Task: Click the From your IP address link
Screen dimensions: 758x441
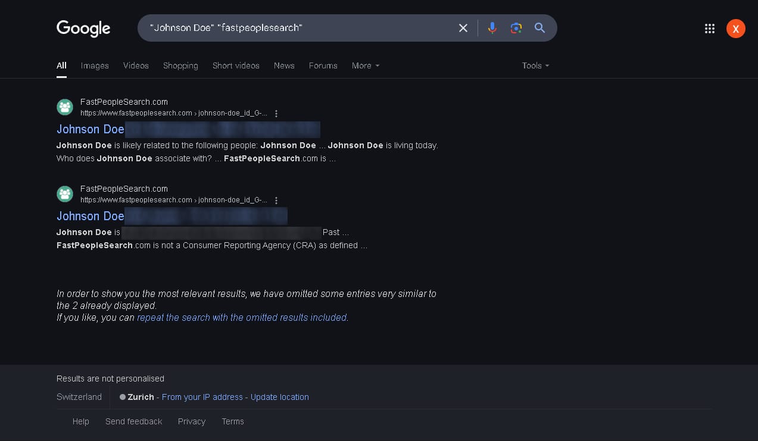Action: point(202,397)
